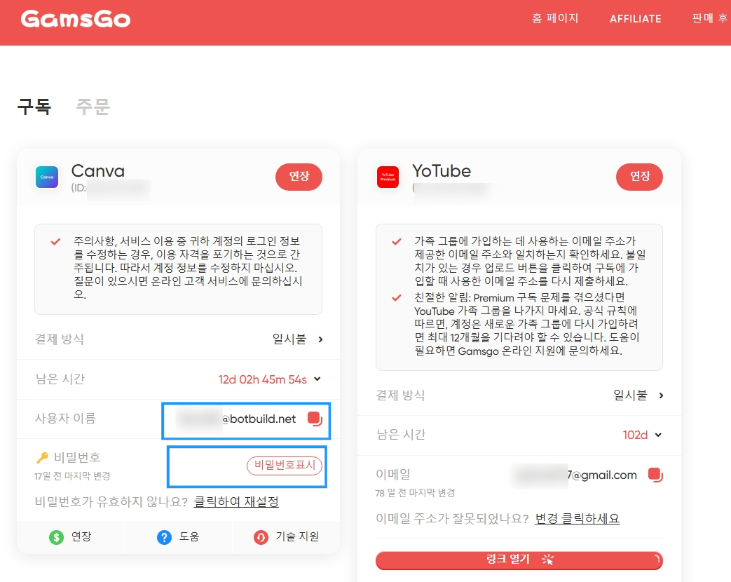Open 홈 페이지 in the top navigation

[555, 19]
